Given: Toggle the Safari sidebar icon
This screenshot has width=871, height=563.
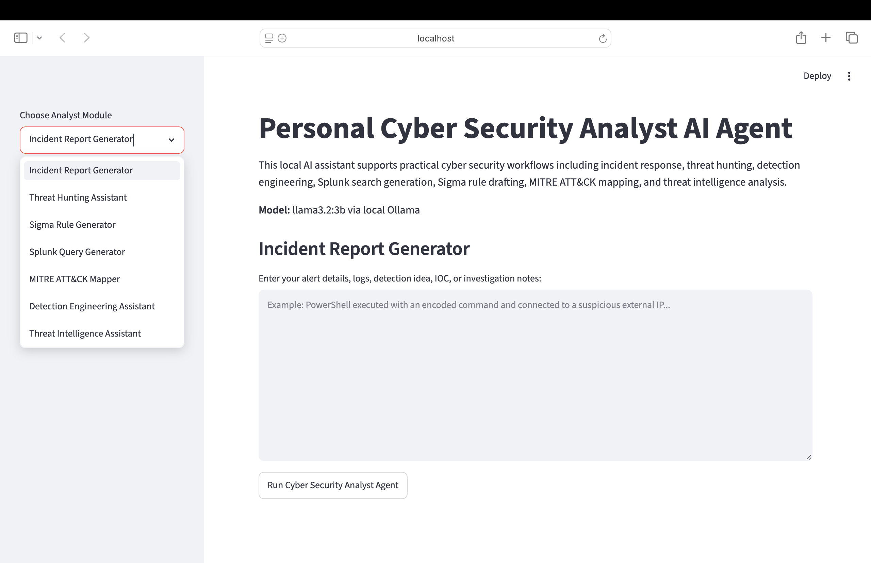Looking at the screenshot, I should [x=21, y=38].
